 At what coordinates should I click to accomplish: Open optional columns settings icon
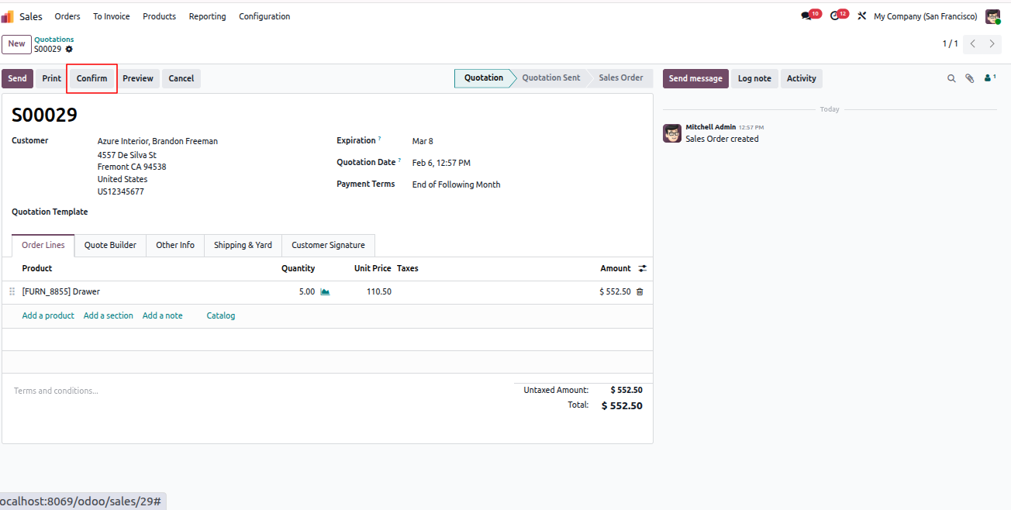point(642,268)
